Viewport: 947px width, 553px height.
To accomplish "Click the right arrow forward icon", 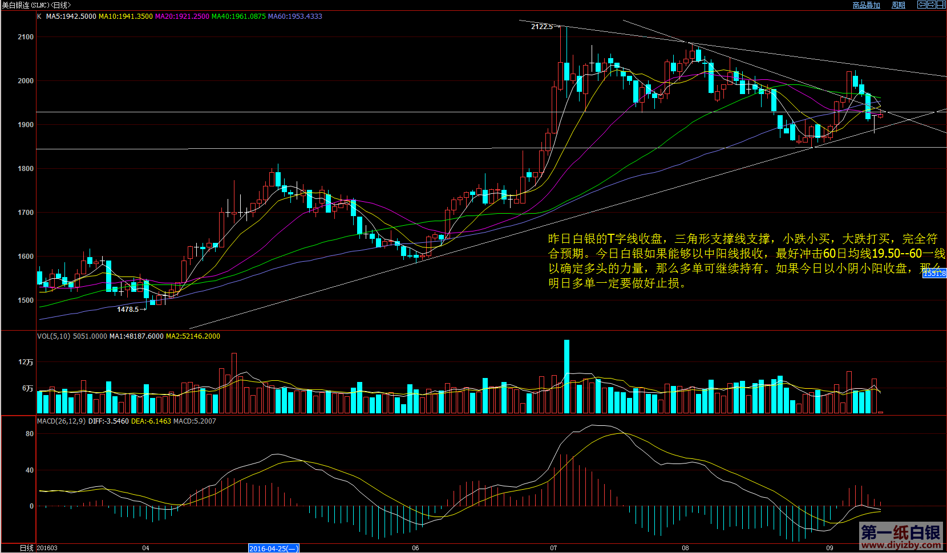I will coord(932,5).
